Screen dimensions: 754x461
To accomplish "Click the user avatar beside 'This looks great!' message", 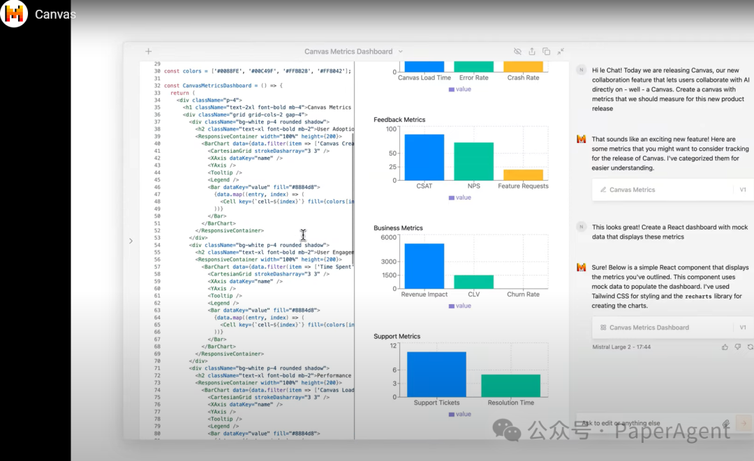I will (581, 227).
